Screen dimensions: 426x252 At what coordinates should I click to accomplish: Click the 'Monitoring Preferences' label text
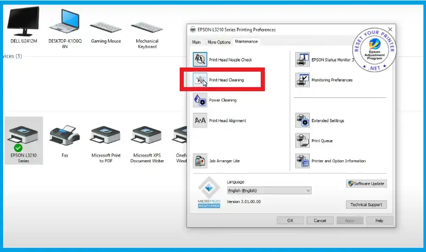332,80
